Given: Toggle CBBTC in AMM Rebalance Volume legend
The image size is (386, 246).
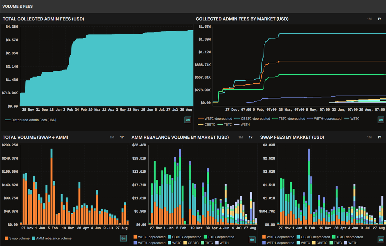Looking at the screenshot, I should tap(192, 243).
